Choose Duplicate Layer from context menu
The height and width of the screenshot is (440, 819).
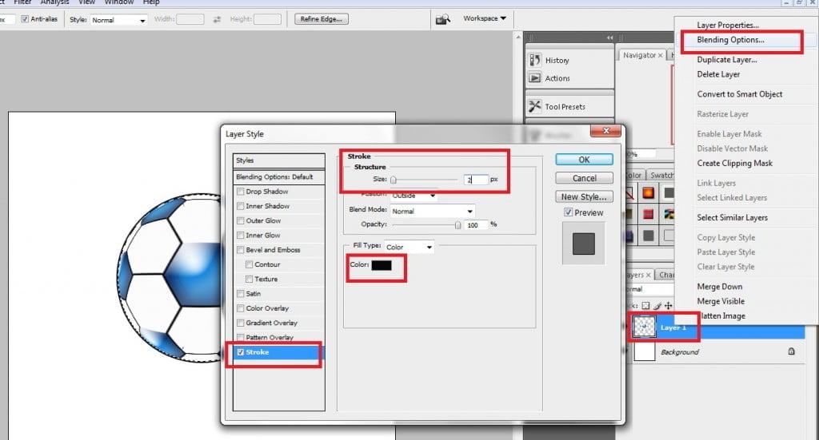[726, 60]
